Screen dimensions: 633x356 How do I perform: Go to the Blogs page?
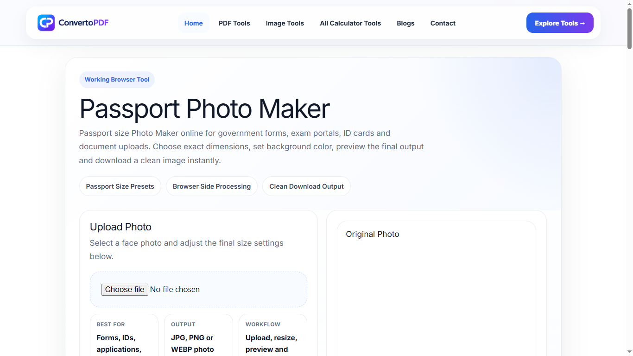pyautogui.click(x=405, y=23)
